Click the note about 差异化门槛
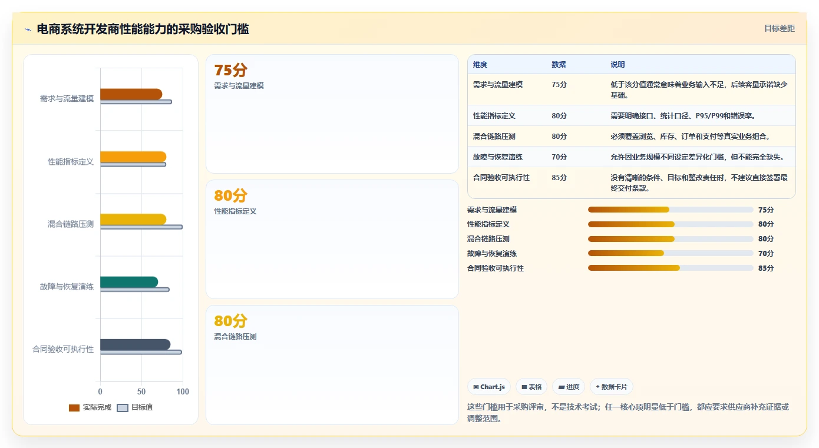 point(697,157)
